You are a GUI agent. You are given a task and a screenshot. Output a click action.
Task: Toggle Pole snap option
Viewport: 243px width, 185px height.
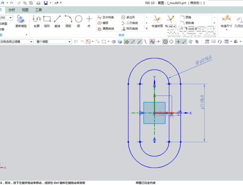click(x=152, y=42)
